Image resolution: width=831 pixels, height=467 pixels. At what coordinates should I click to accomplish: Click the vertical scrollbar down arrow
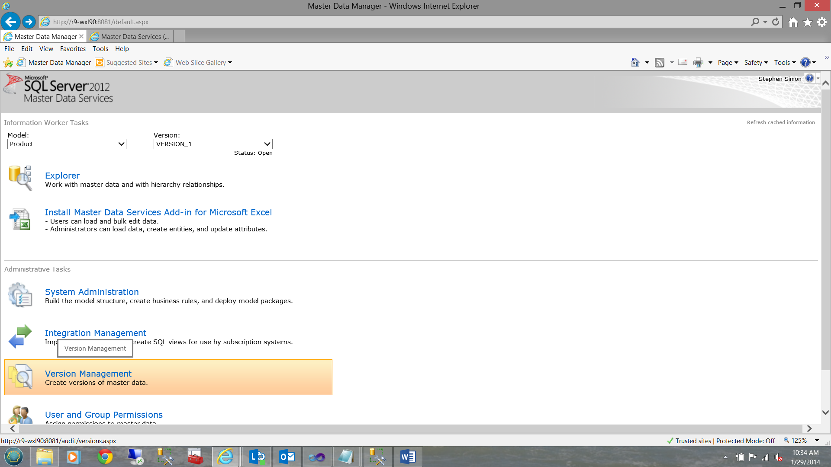[x=825, y=413]
